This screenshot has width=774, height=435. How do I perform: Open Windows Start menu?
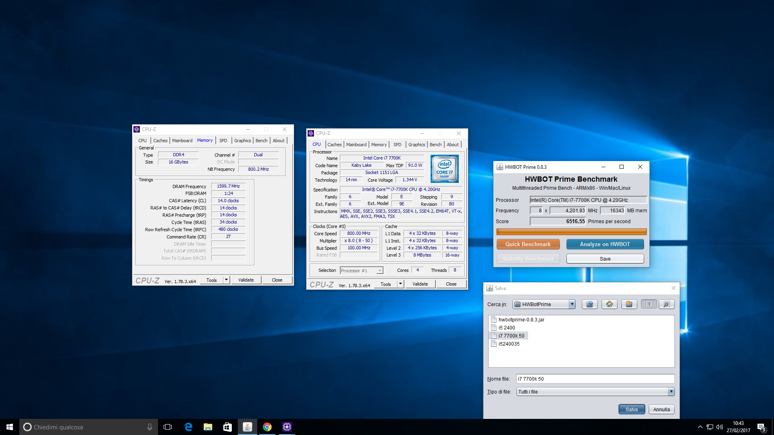click(x=10, y=427)
